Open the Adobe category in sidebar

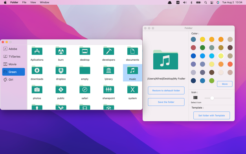13,49
